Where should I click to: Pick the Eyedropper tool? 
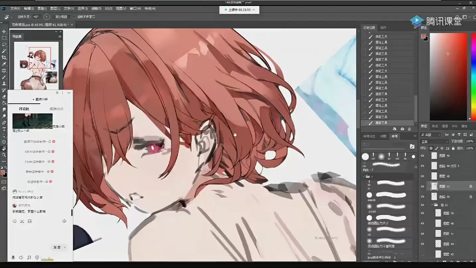pyautogui.click(x=4, y=64)
